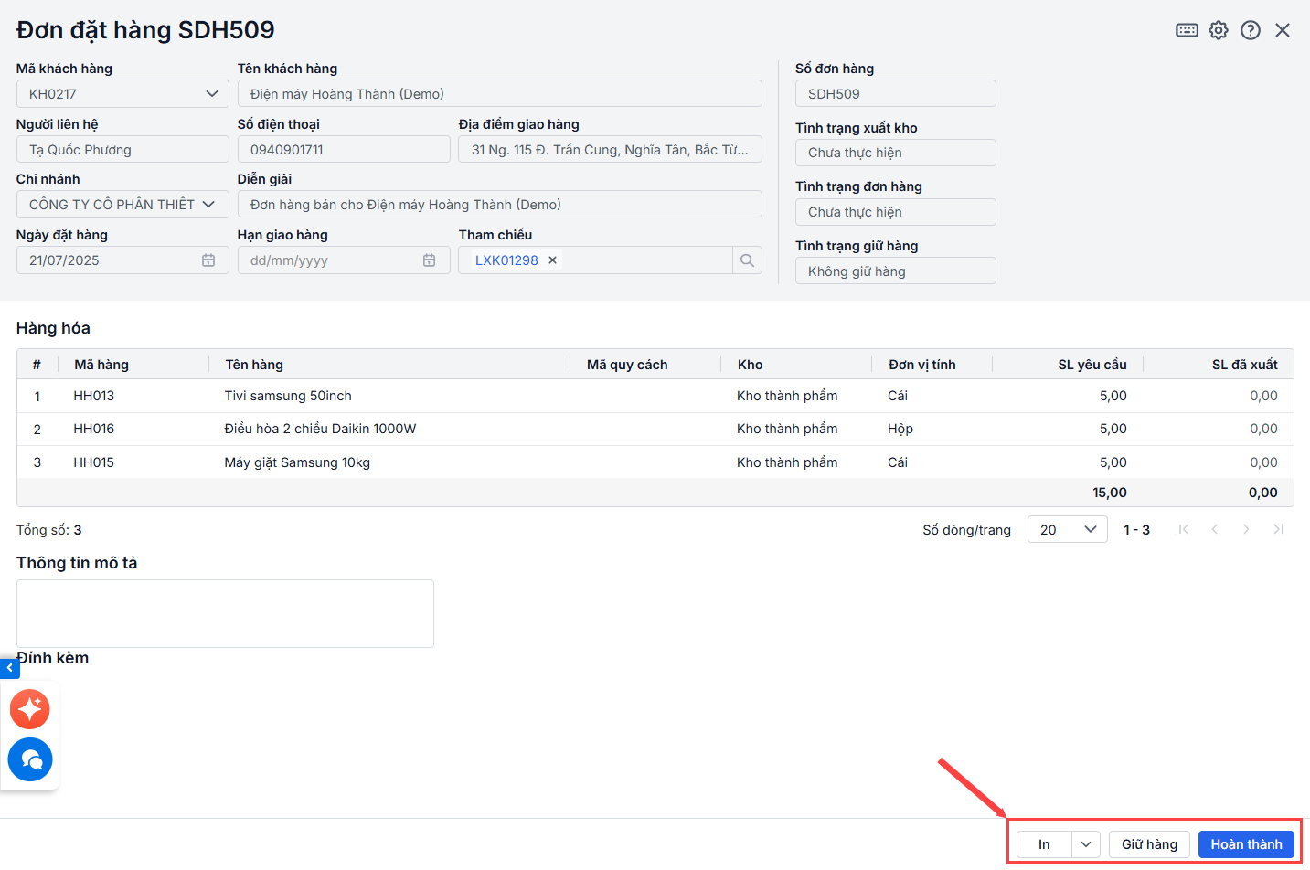Image resolution: width=1310 pixels, height=870 pixels.
Task: Select the HH013 Tivi samsung row
Action: pyautogui.click(x=288, y=396)
